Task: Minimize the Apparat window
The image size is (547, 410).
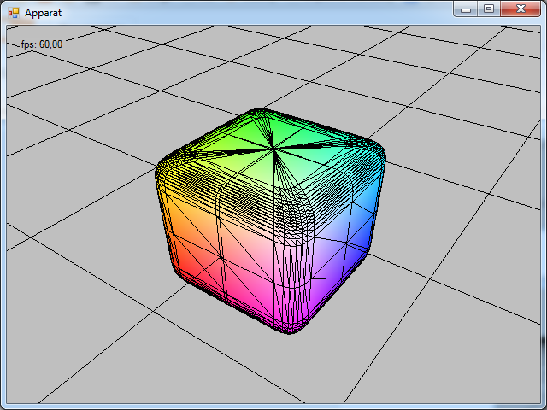Action: click(x=465, y=9)
